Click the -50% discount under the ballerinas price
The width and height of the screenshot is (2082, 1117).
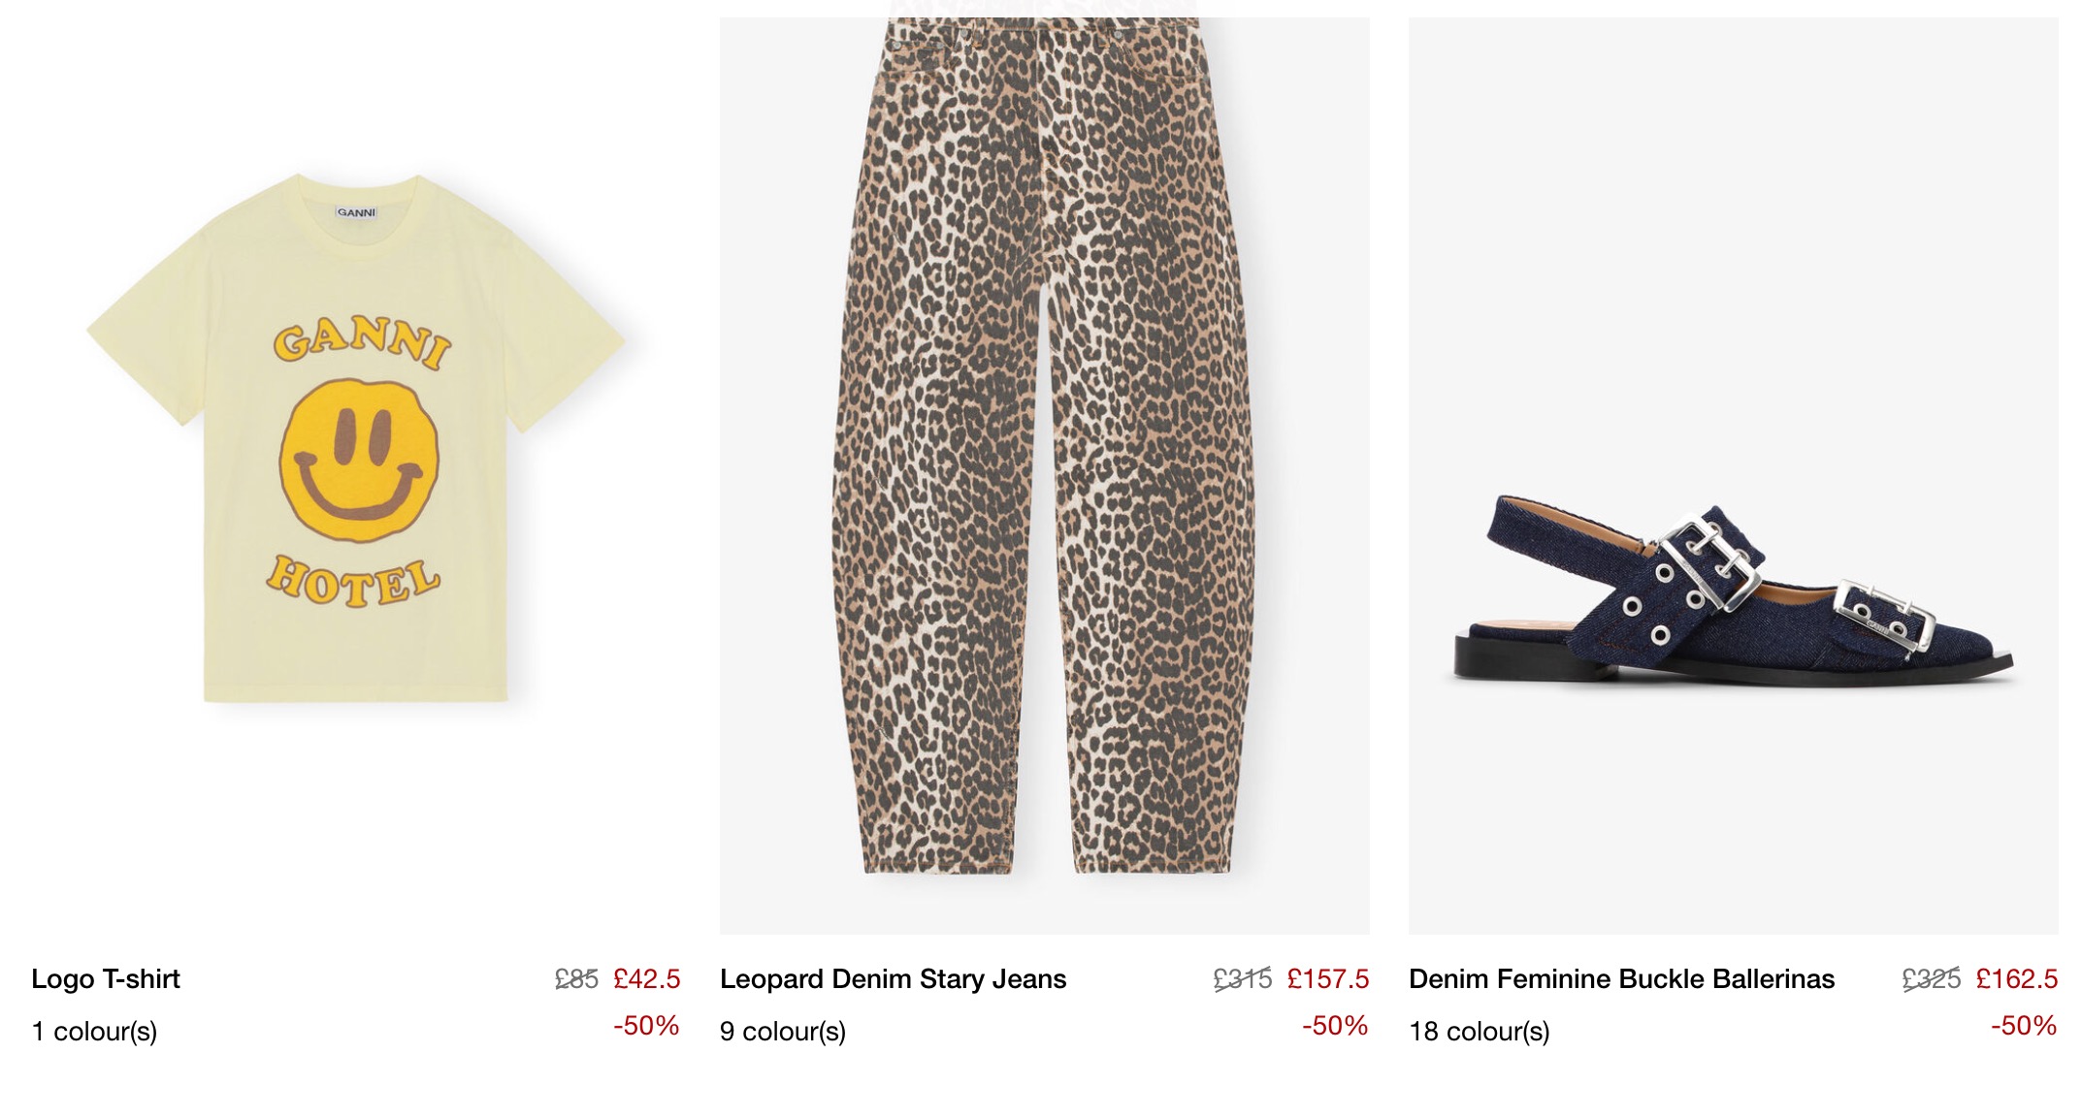tap(2024, 1026)
